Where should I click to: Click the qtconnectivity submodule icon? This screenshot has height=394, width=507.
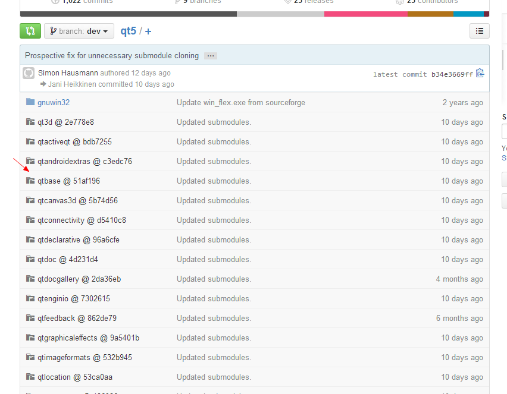[x=30, y=220]
